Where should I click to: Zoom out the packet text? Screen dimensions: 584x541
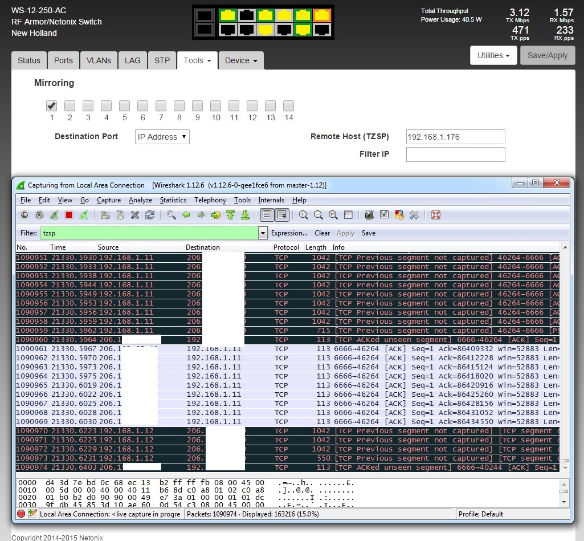point(318,215)
